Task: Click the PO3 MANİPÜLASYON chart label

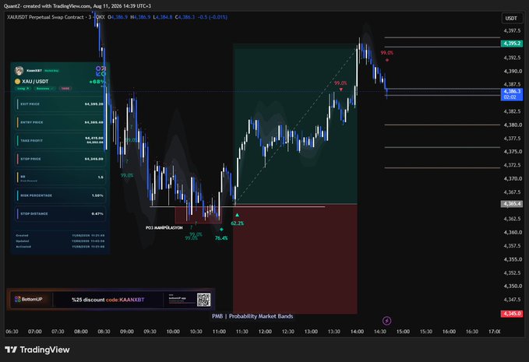Action: click(164, 228)
